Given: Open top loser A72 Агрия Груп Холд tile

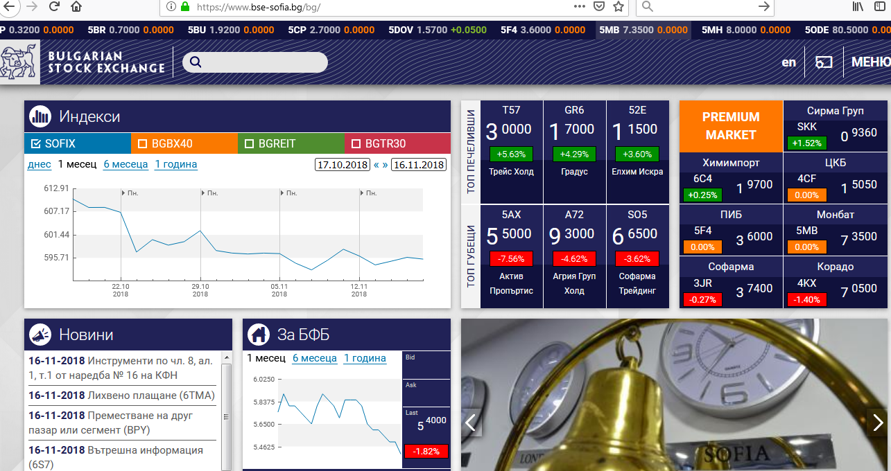Looking at the screenshot, I should coord(575,256).
